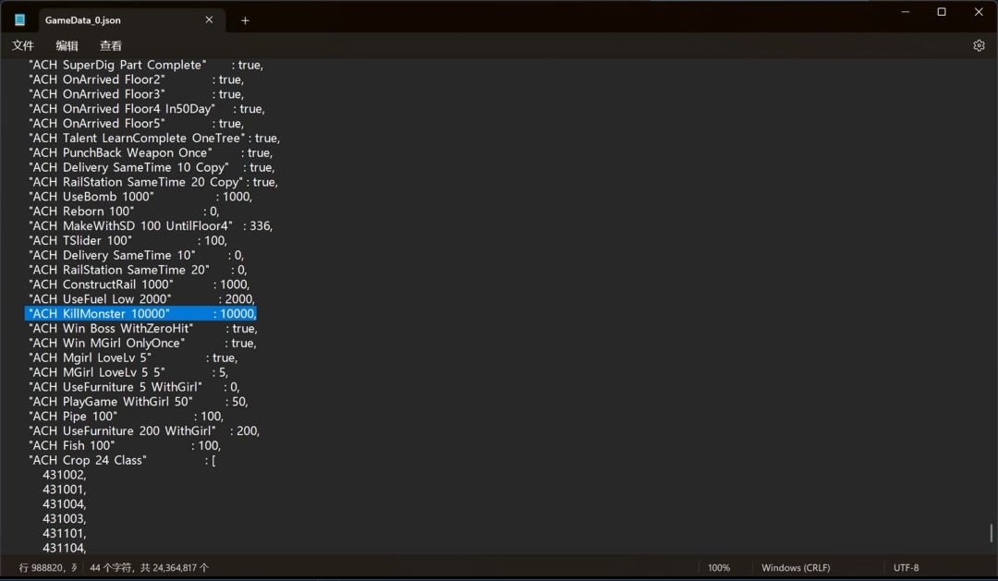Click the 100% zoom level indicator

pos(718,567)
